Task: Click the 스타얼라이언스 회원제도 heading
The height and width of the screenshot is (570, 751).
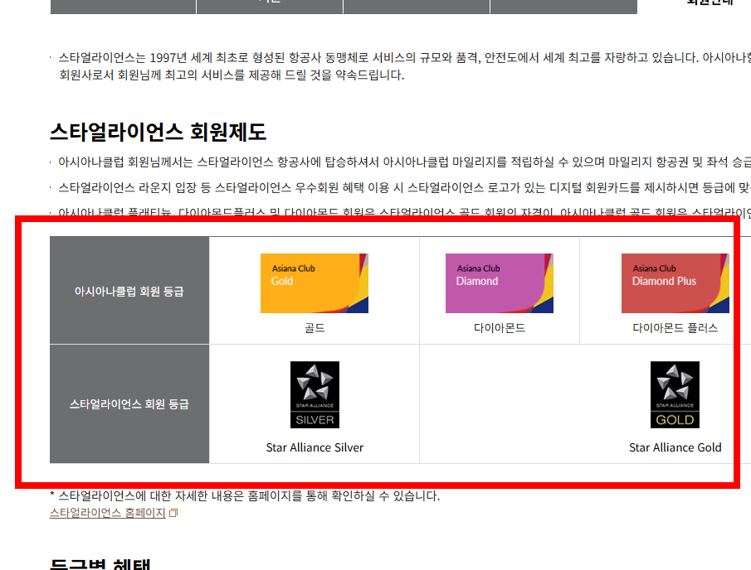Action: pyautogui.click(x=158, y=132)
